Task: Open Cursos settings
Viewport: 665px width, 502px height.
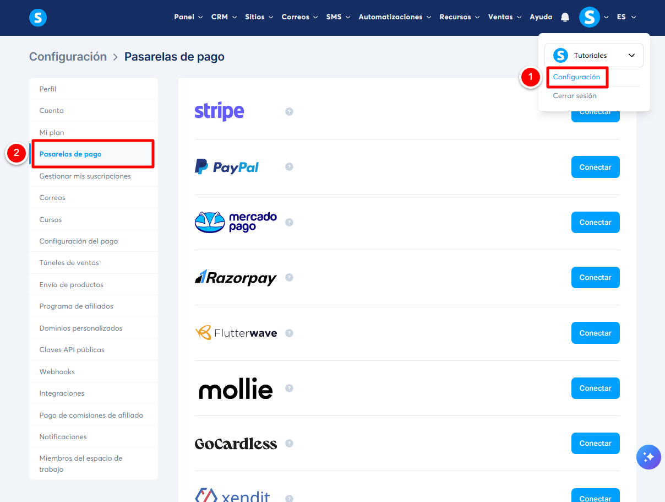Action: pos(94,219)
